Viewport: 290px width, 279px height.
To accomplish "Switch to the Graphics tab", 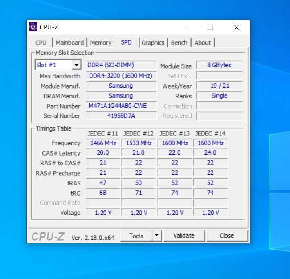I will pos(153,43).
